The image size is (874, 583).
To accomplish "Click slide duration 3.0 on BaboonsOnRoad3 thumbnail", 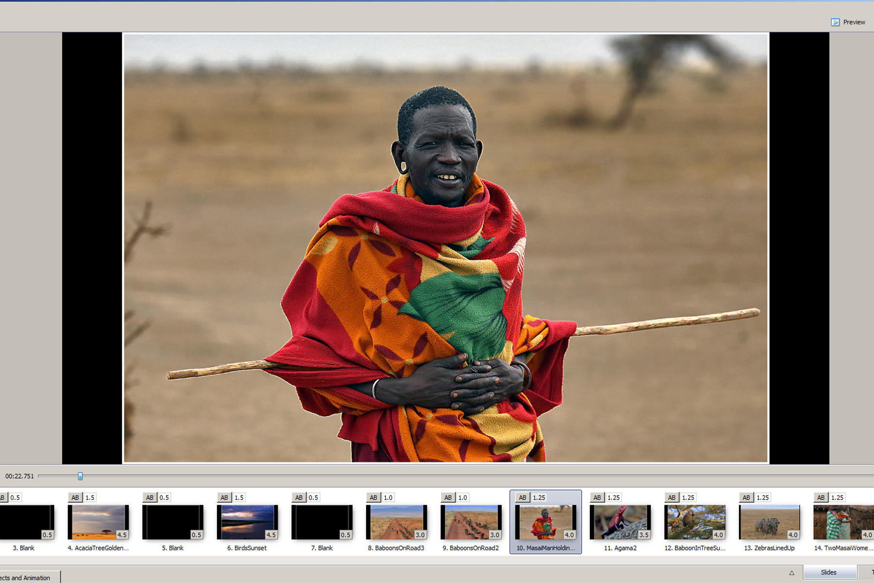I will point(420,535).
